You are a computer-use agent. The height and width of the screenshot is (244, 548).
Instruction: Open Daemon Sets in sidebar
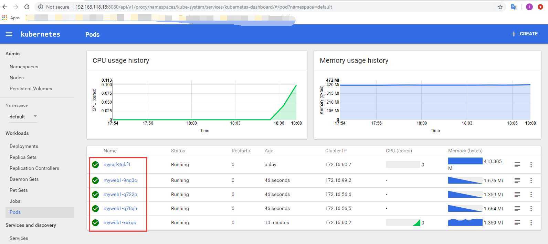pos(24,179)
